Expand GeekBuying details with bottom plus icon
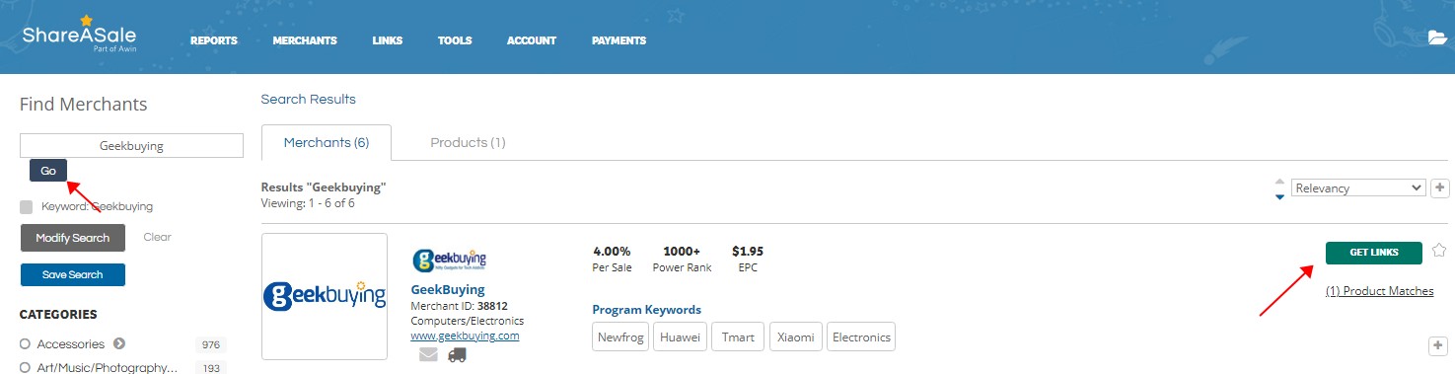This screenshot has height=374, width=1455. pos(1437,345)
